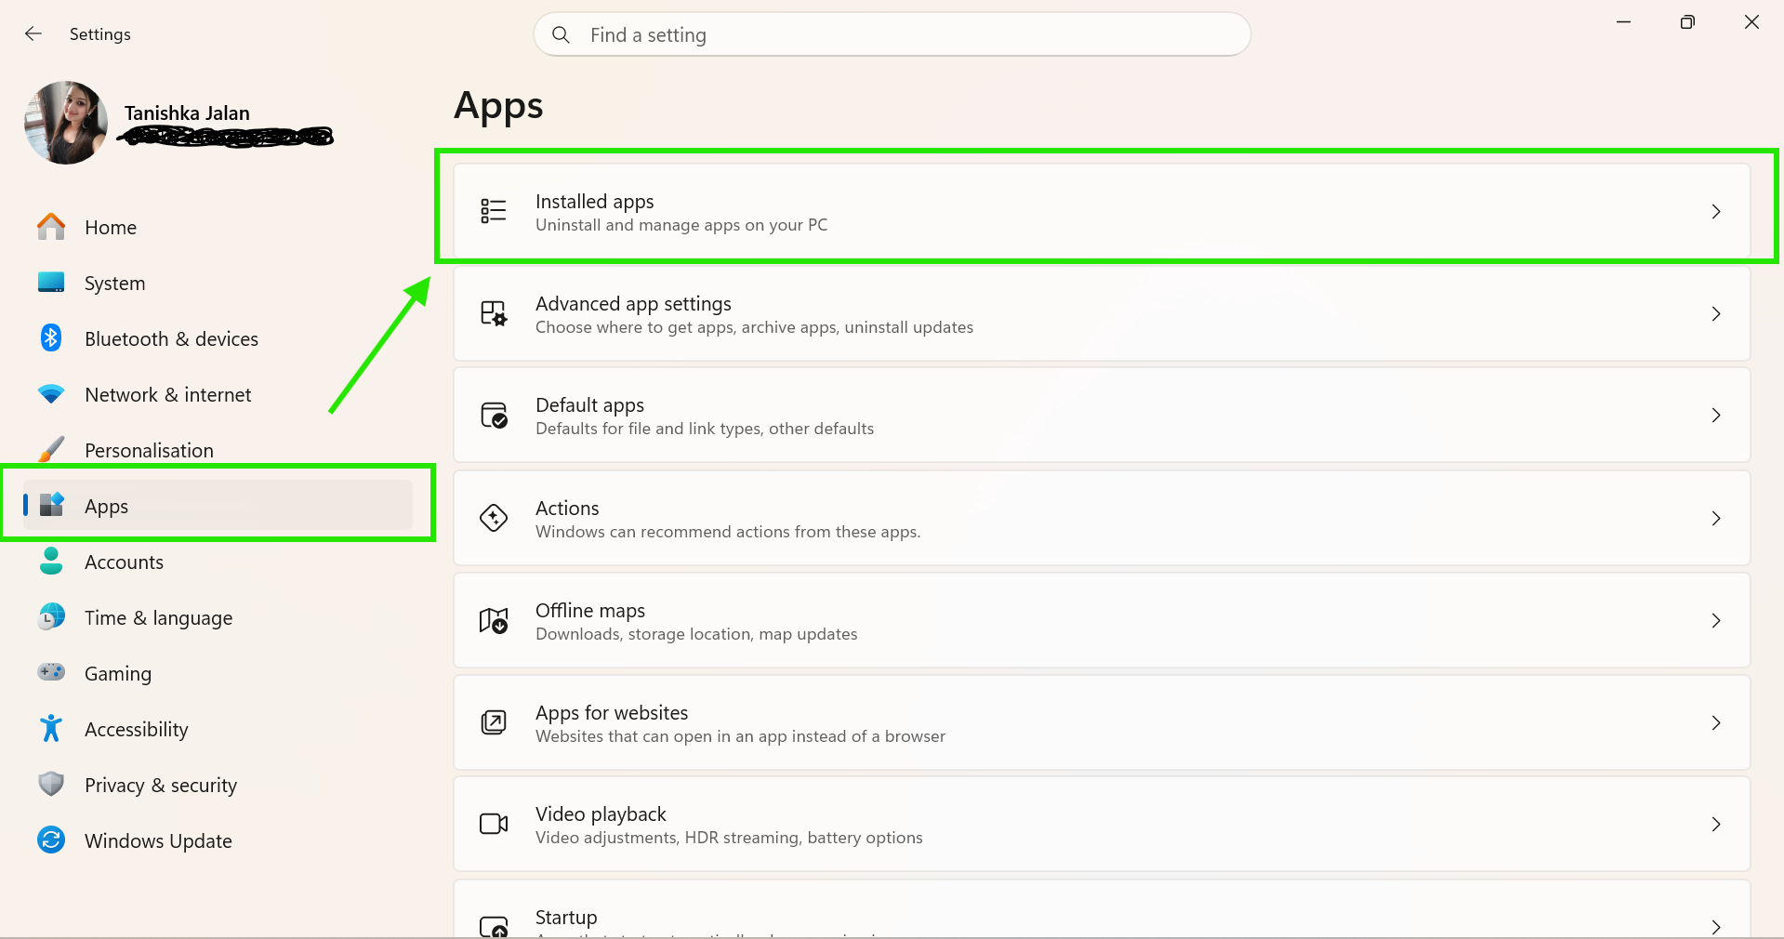The height and width of the screenshot is (939, 1784).
Task: Click the Home house icon in the sidebar
Action: point(51,227)
